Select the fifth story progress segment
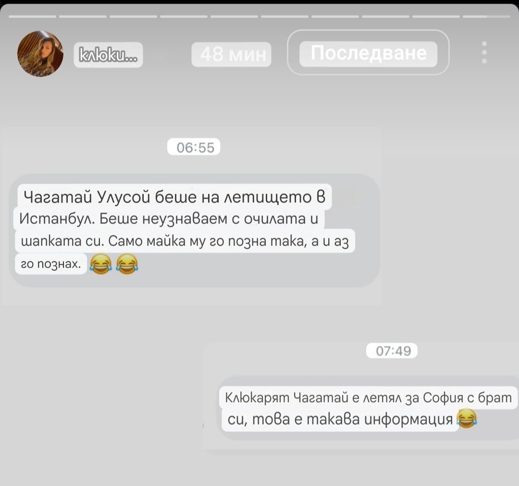 click(234, 16)
